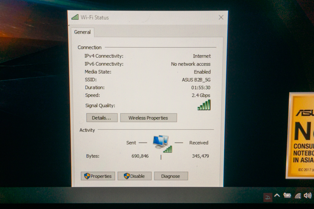
Task: Click the Properties button with shield
Action: 98,176
